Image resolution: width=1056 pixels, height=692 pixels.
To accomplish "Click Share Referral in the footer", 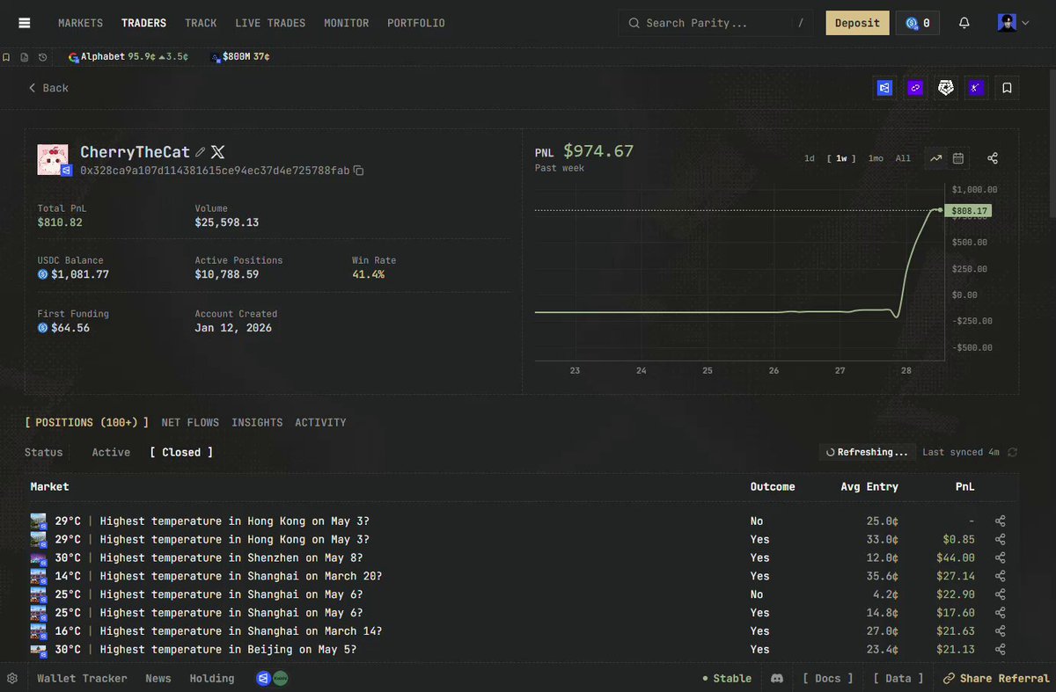I will click(x=997, y=678).
